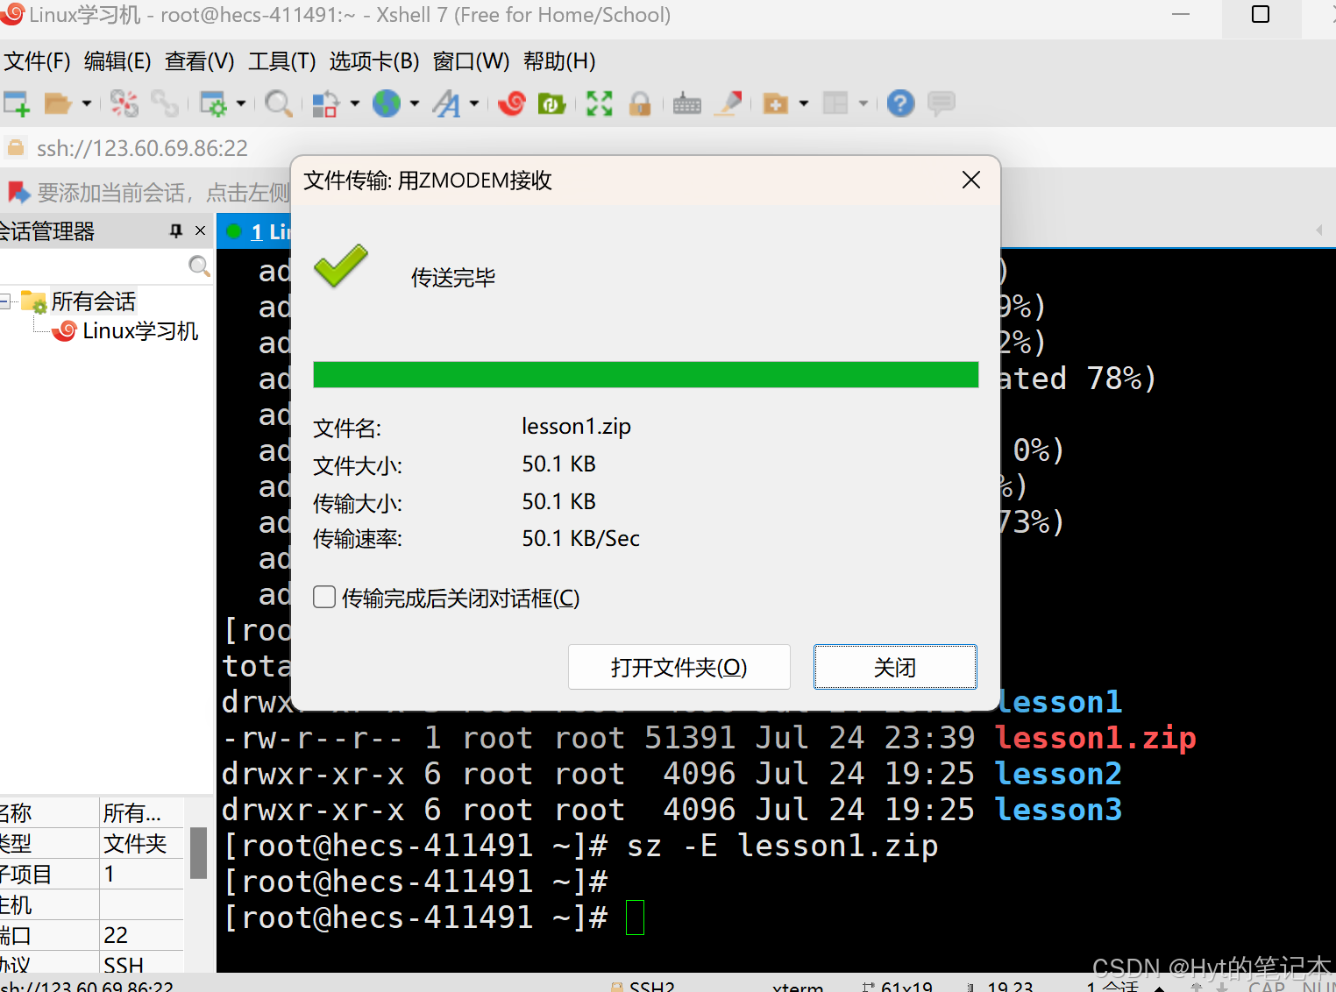Image resolution: width=1336 pixels, height=992 pixels.
Task: Expand the color scheme dropdown arrow
Action: [x=354, y=103]
